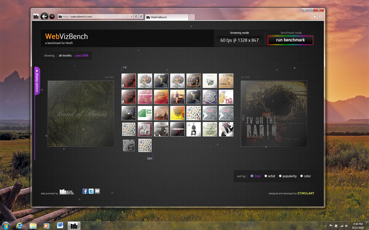Click the large Band of Horses album cover
Image resolution: width=369 pixels, height=230 pixels.
[x=81, y=114]
